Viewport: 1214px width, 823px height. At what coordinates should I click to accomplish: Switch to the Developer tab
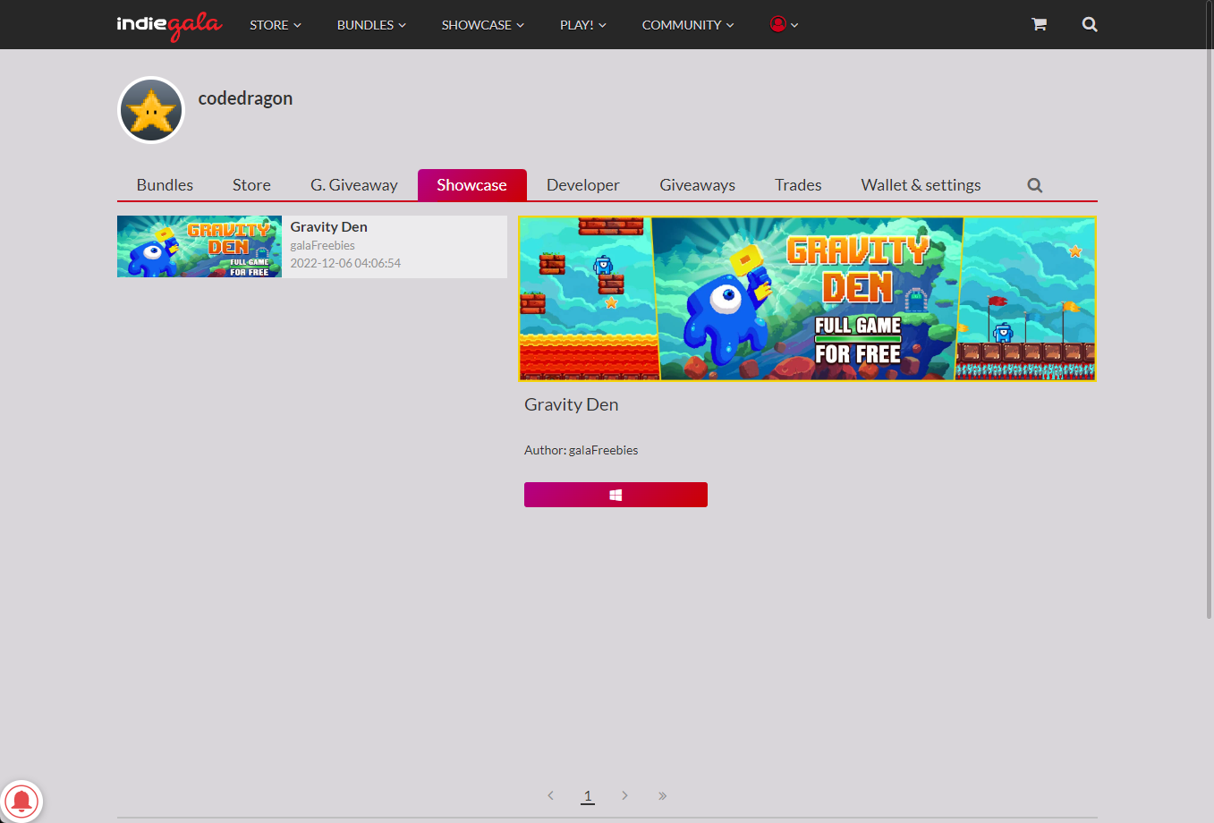pos(583,185)
